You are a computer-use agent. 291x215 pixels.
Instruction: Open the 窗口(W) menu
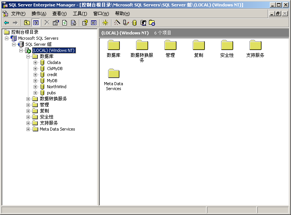point(101,14)
